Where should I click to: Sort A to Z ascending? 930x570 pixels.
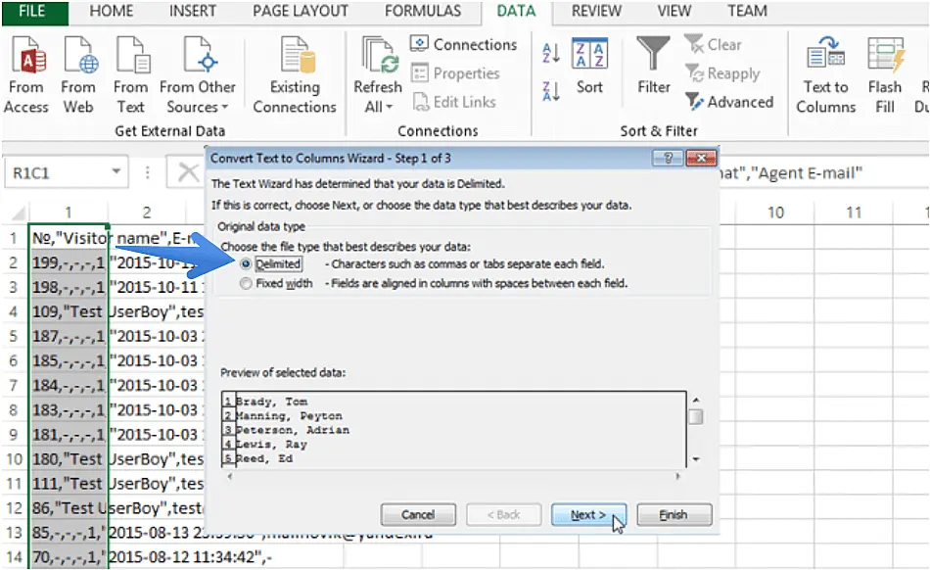(551, 53)
